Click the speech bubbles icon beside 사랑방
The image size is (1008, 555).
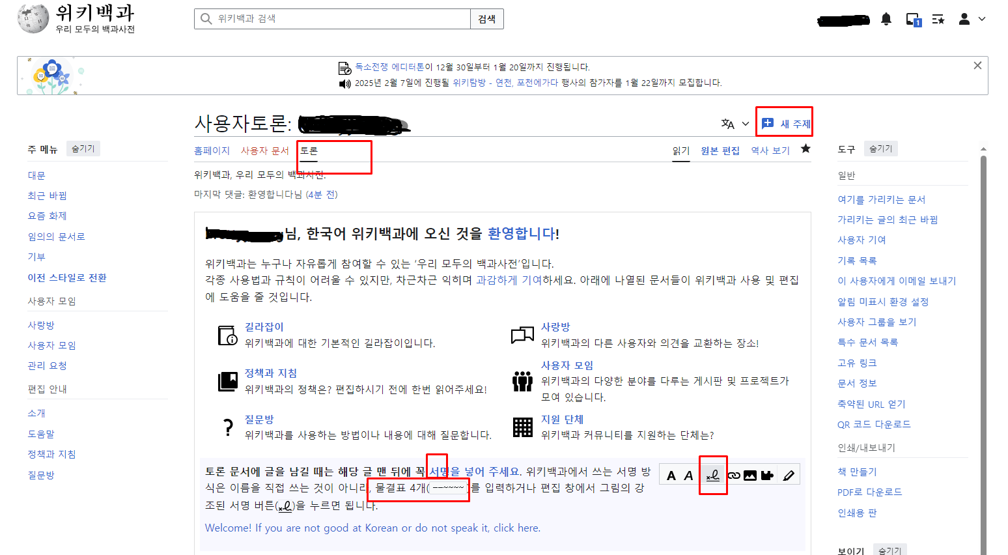[x=522, y=335]
